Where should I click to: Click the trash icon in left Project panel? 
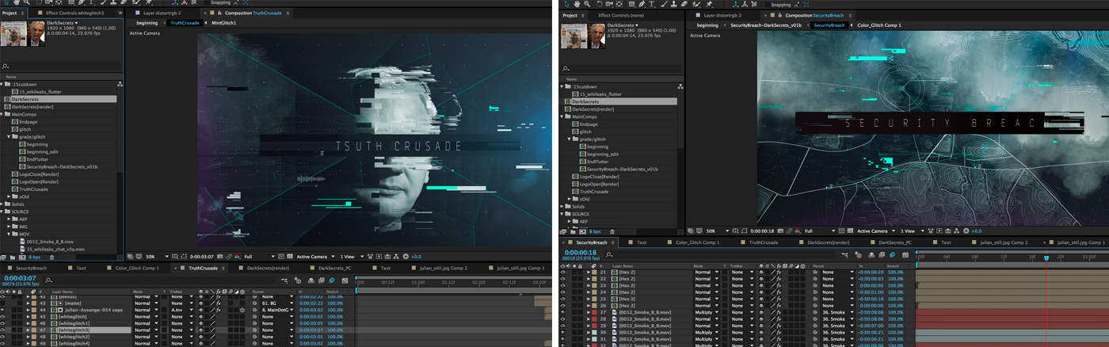(x=51, y=257)
